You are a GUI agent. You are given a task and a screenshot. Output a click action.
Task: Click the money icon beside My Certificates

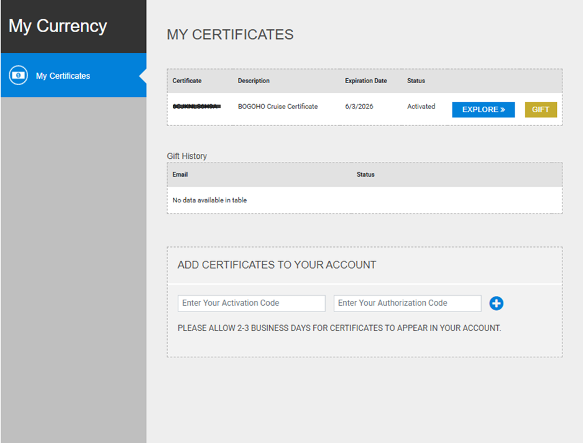[x=19, y=76]
